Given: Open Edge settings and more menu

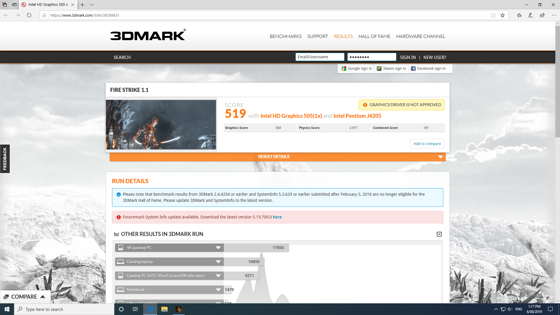Looking at the screenshot, I should (554, 15).
